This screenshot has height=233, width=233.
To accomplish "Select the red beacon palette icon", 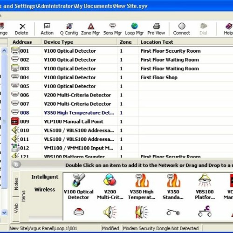I will pyautogui.click(x=79, y=212).
